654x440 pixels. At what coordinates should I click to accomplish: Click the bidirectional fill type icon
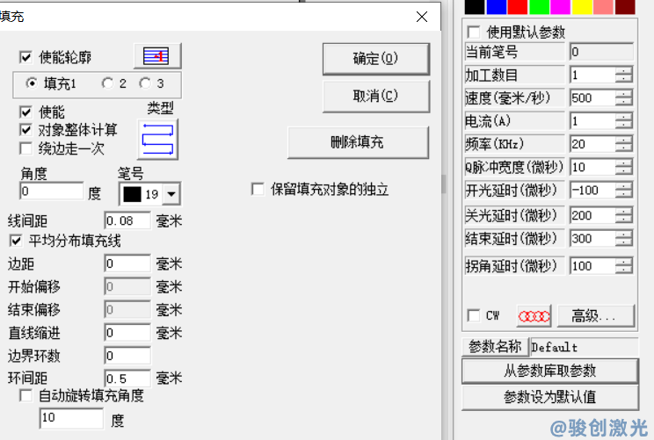(157, 140)
